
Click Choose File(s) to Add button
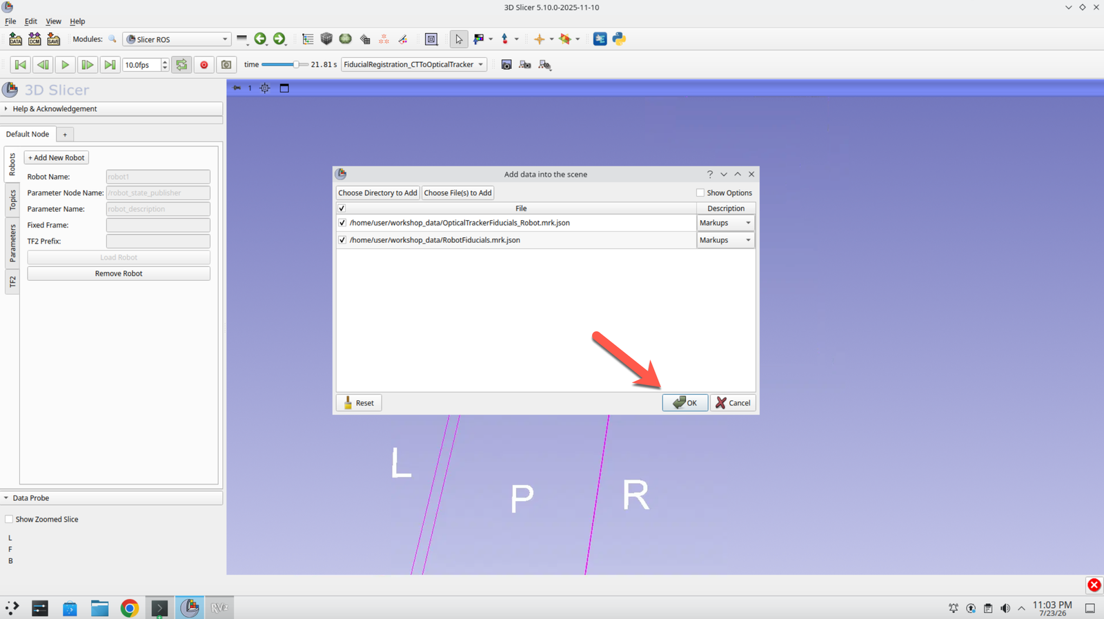pos(457,193)
